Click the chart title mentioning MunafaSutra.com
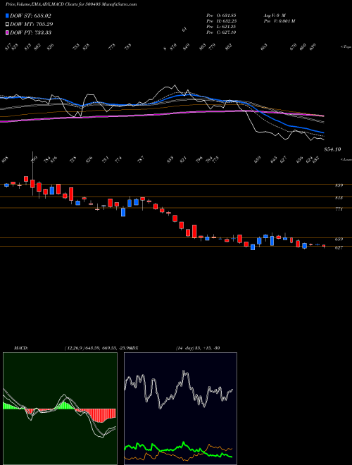The height and width of the screenshot is (465, 352). 71,4
